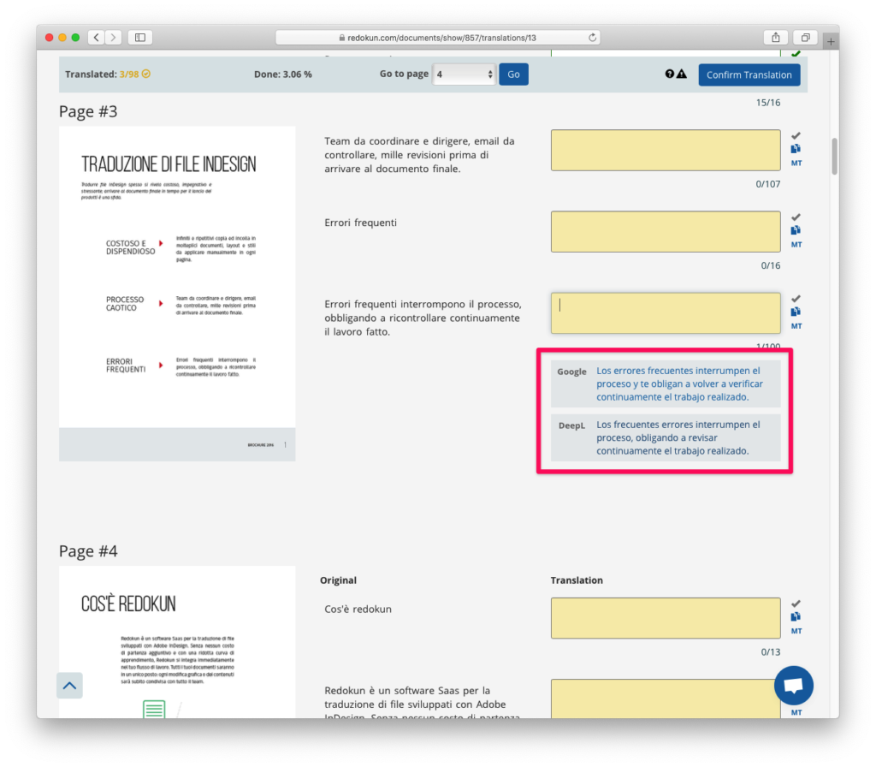Image resolution: width=876 pixels, height=767 pixels.
Task: Copy original text icon for 'Errori frequenti' segment
Action: [x=796, y=229]
